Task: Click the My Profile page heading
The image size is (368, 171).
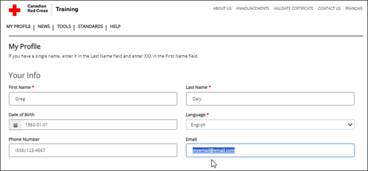Action: 25,47
